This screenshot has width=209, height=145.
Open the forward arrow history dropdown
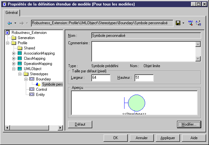coord(27,23)
